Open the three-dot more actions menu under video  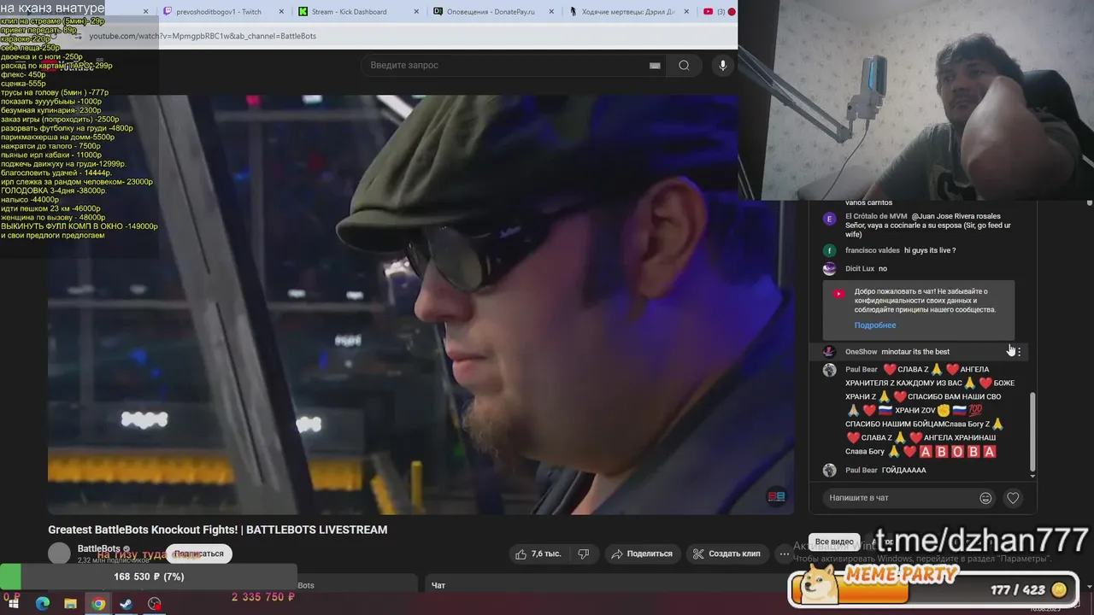pos(784,553)
